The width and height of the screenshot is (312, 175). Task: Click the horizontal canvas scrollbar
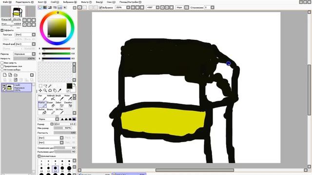(x=195, y=170)
